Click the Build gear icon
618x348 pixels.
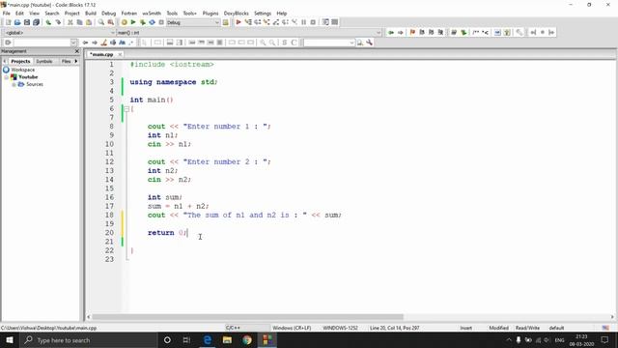pyautogui.click(x=124, y=22)
